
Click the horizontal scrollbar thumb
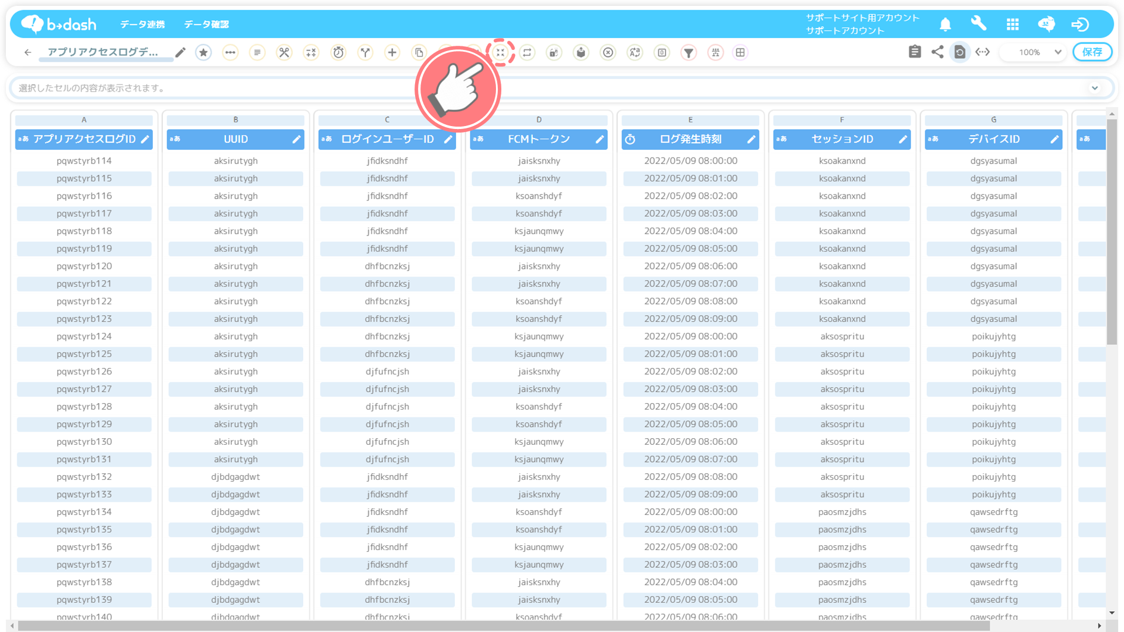click(504, 626)
